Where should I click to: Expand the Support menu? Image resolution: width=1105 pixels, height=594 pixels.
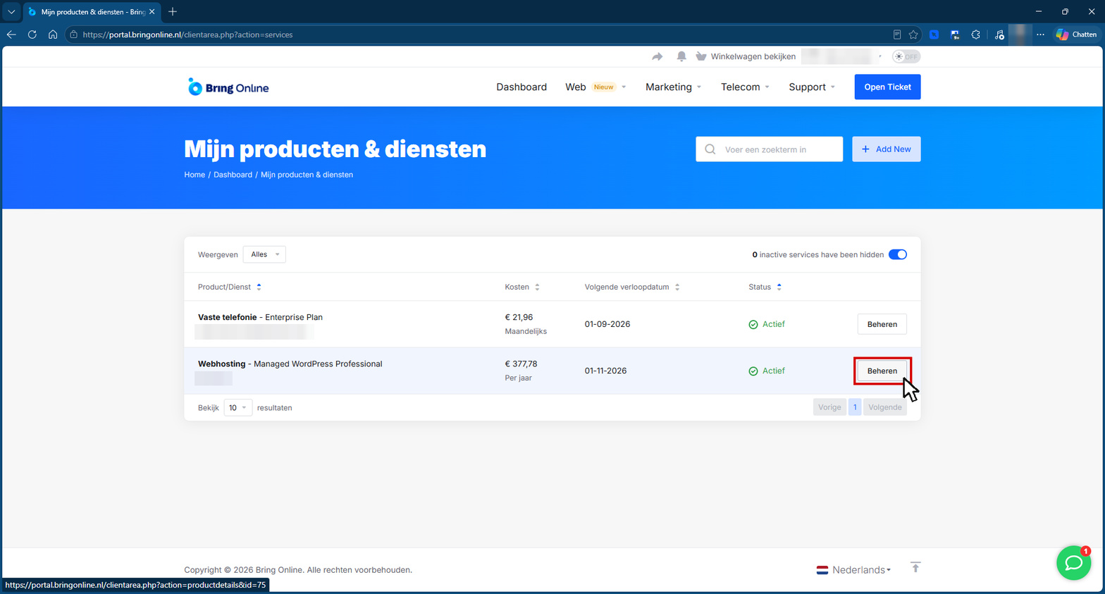(812, 87)
